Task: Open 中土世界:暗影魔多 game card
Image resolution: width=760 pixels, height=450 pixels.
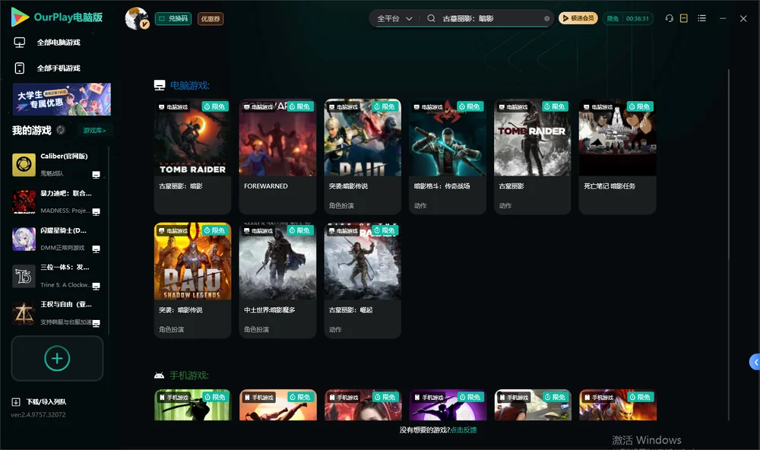Action: 277,280
